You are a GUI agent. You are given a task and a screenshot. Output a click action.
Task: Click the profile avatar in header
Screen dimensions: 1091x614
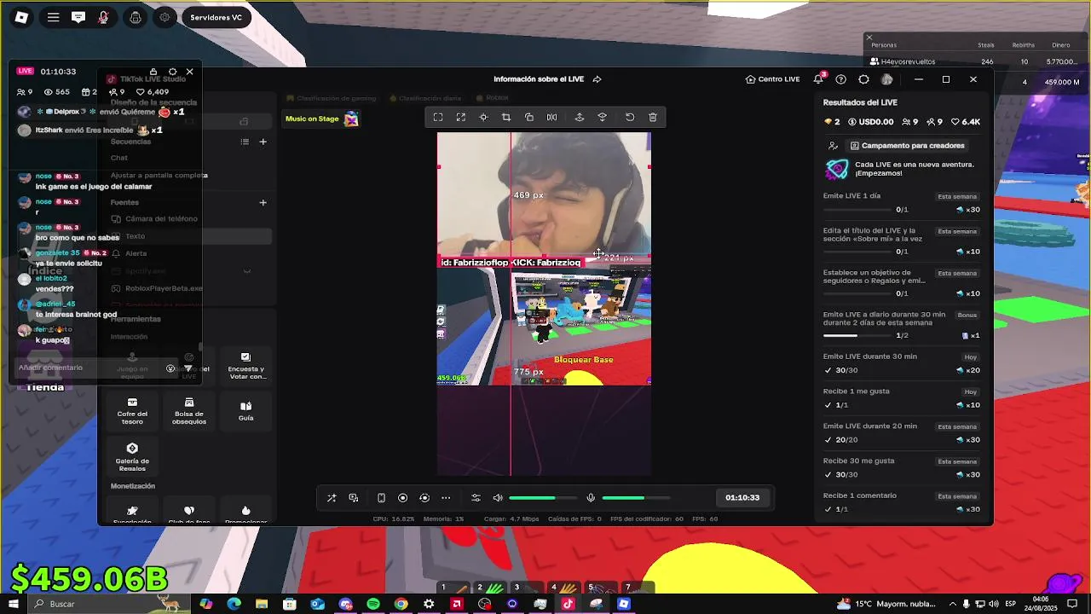click(886, 79)
